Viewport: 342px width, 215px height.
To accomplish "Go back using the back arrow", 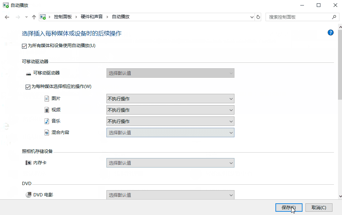I will pyautogui.click(x=7, y=17).
